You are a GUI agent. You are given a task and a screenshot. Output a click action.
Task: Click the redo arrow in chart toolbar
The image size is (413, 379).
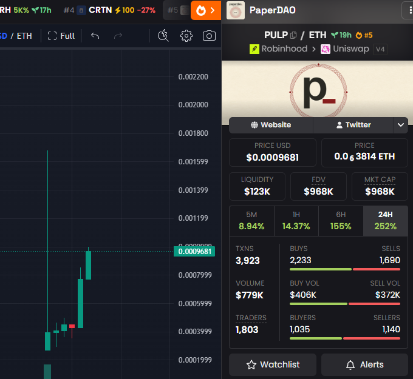118,36
